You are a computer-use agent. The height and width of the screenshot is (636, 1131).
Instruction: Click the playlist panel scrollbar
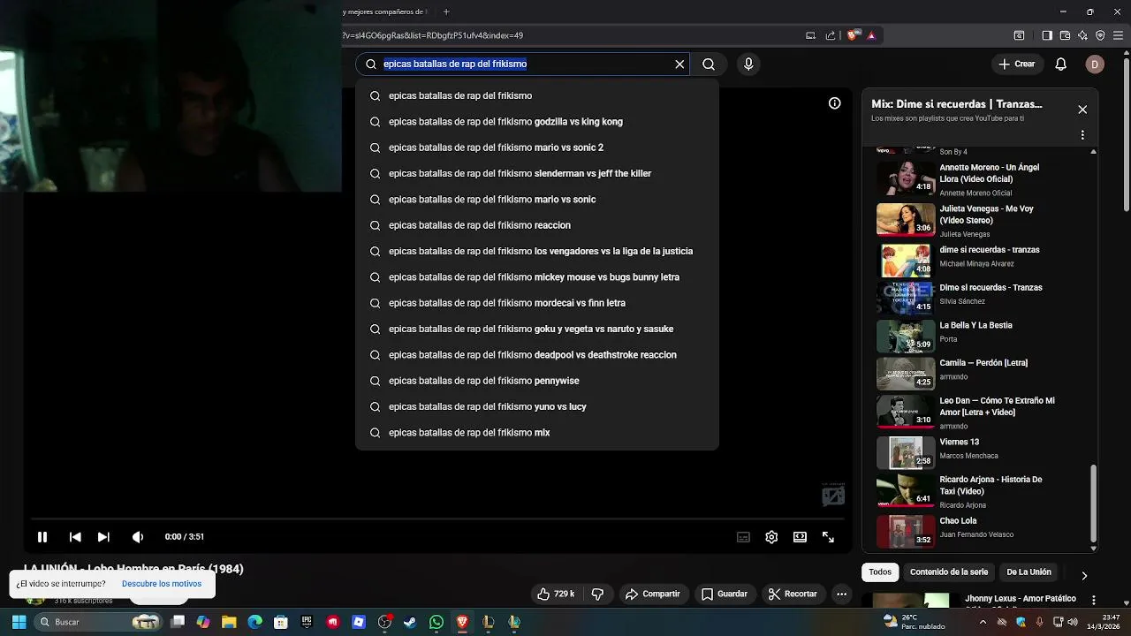coord(1094,503)
